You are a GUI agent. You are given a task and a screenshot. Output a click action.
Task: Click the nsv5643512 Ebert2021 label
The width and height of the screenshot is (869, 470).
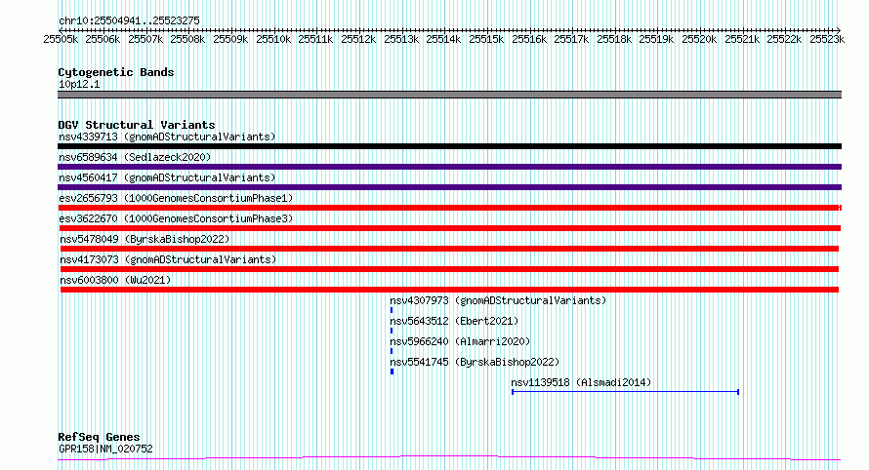[x=454, y=321]
